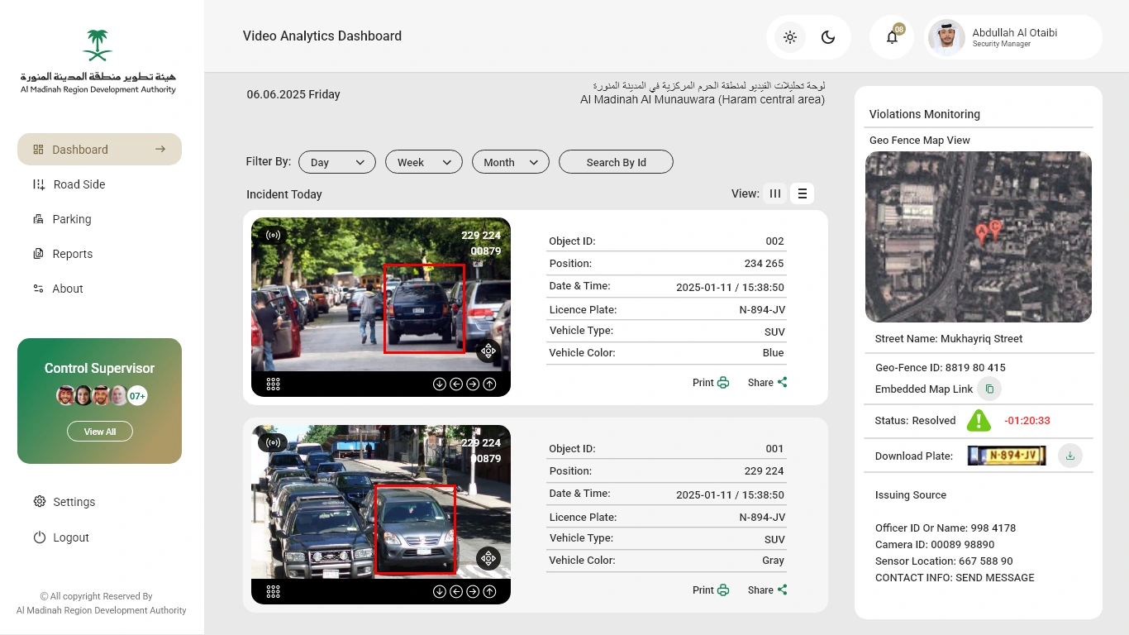Print the incident for Object ID 001
This screenshot has width=1129, height=635.
[711, 590]
